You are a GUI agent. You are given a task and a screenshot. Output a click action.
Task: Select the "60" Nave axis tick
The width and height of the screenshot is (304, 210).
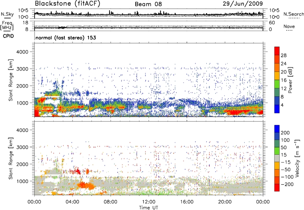(x=272, y=23)
